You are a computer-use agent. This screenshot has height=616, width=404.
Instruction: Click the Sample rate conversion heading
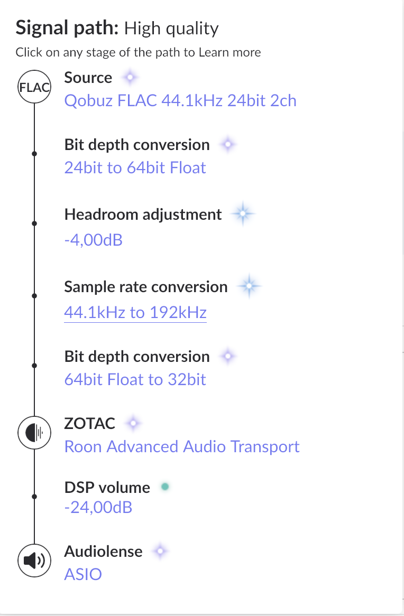click(x=145, y=287)
